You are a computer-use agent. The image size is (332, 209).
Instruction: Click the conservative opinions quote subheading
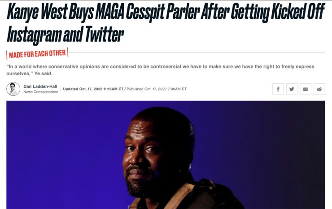pos(160,70)
